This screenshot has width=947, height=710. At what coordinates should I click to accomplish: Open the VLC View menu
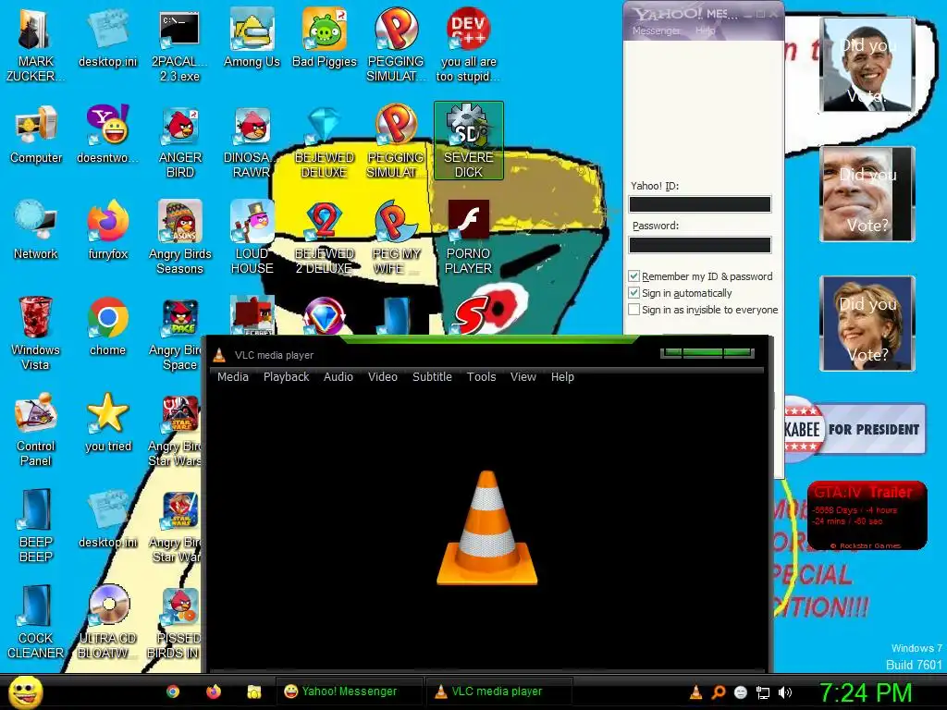[x=523, y=377]
